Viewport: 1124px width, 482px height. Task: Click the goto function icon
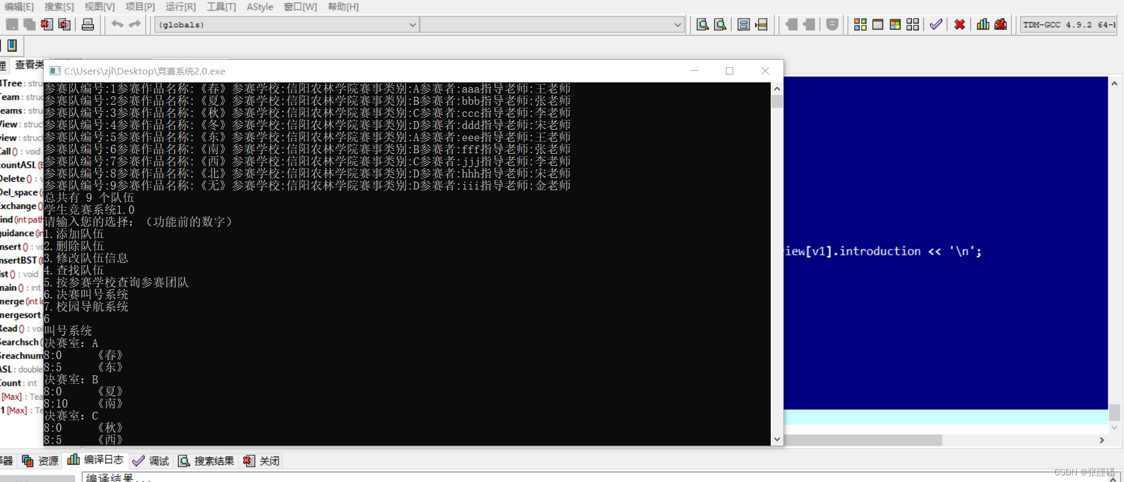coord(743,24)
